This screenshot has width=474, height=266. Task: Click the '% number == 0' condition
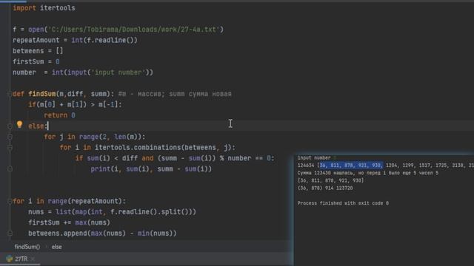coord(246,158)
